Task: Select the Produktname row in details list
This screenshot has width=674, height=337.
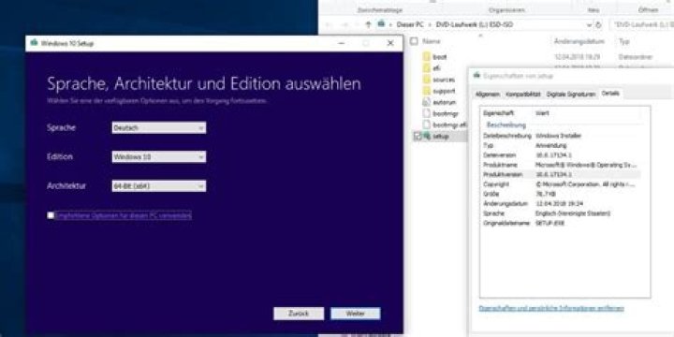Action: [561, 165]
